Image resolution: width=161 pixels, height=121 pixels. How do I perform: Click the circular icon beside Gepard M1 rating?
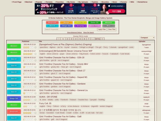[x=35, y=80]
